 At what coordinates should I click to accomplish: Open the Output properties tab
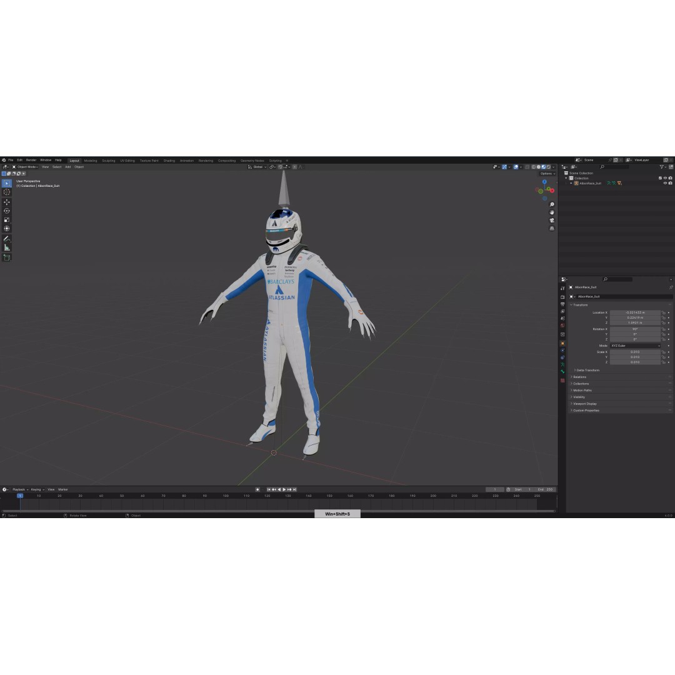562,304
